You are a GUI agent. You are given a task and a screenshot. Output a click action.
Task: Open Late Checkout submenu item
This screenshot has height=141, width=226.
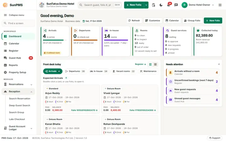(x=17, y=119)
